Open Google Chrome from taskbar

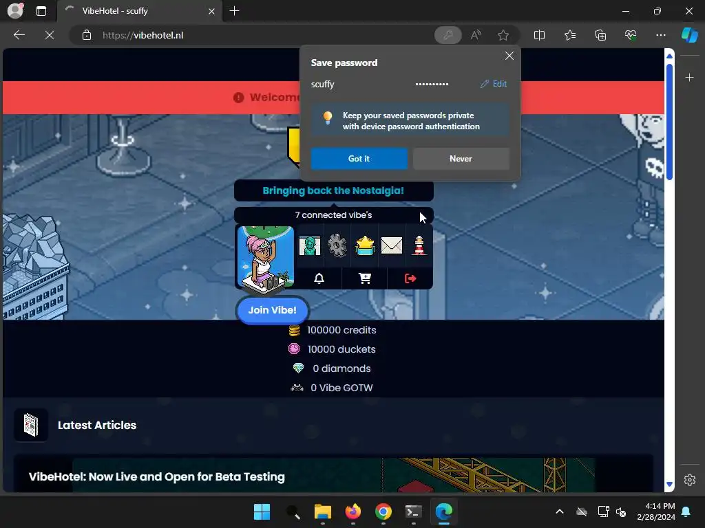tap(383, 511)
